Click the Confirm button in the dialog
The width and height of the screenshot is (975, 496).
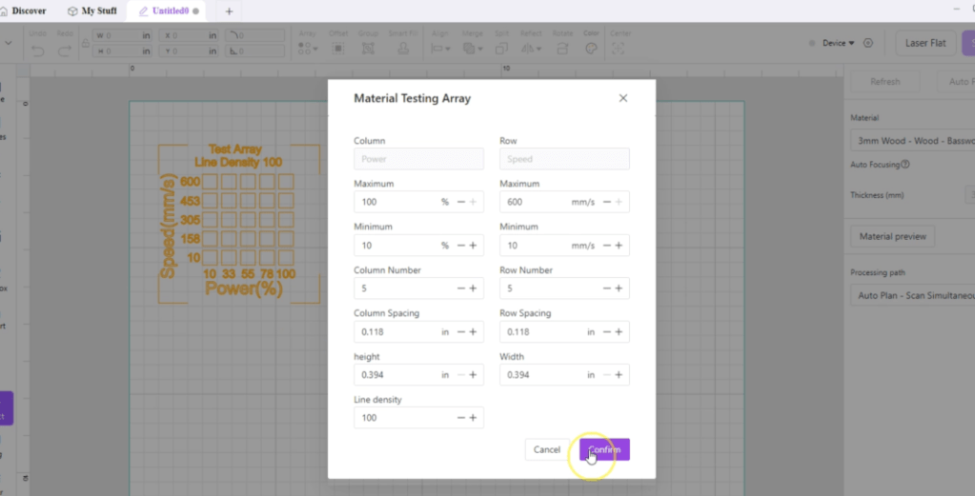tap(604, 449)
